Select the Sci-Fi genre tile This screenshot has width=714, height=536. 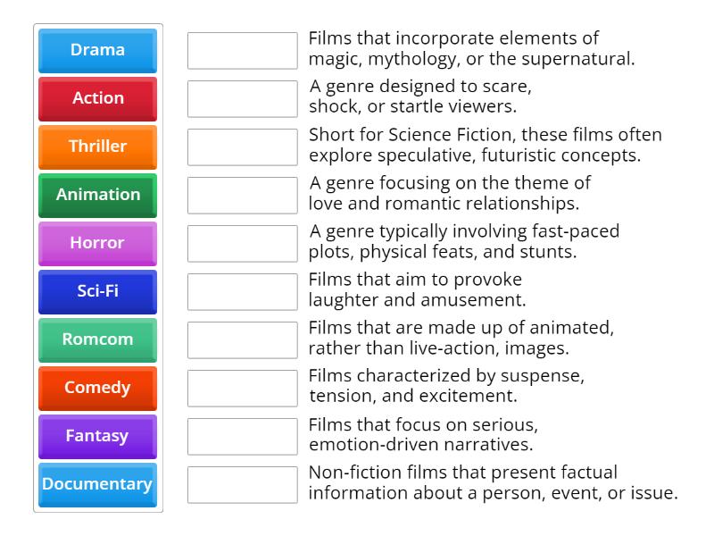95,291
